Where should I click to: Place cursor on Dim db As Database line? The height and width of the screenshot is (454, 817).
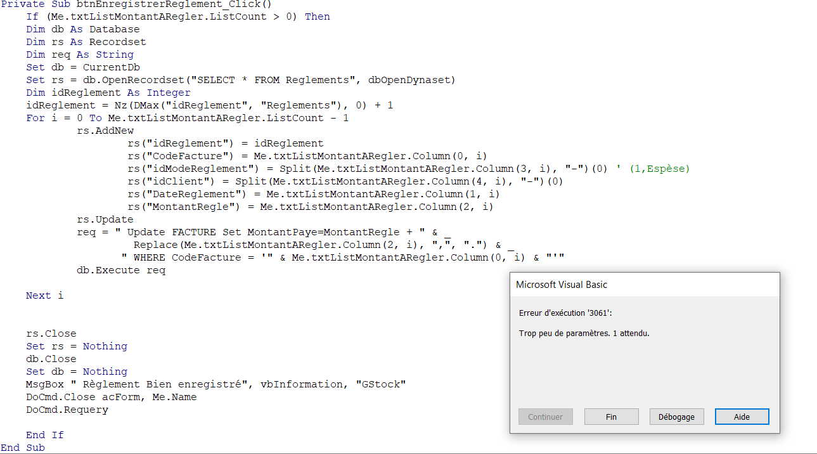[x=83, y=29]
